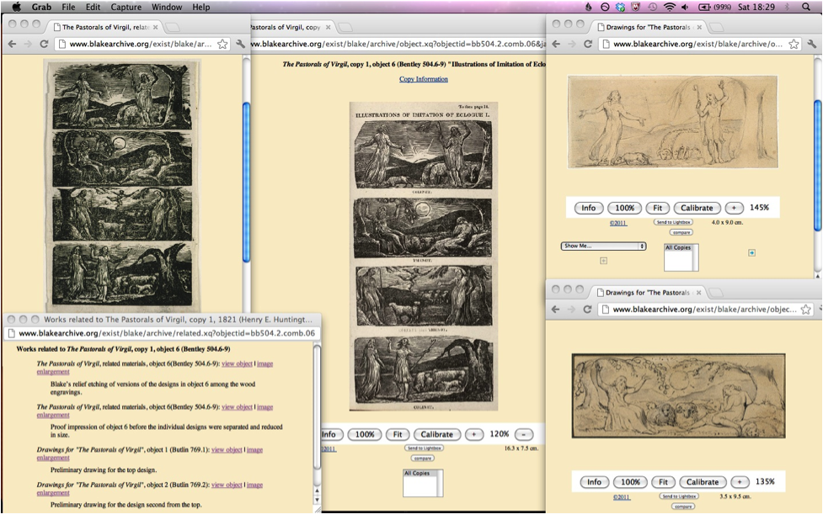Click the bookmark star in bottom-right Drawings window
This screenshot has width=823, height=514.
(805, 310)
